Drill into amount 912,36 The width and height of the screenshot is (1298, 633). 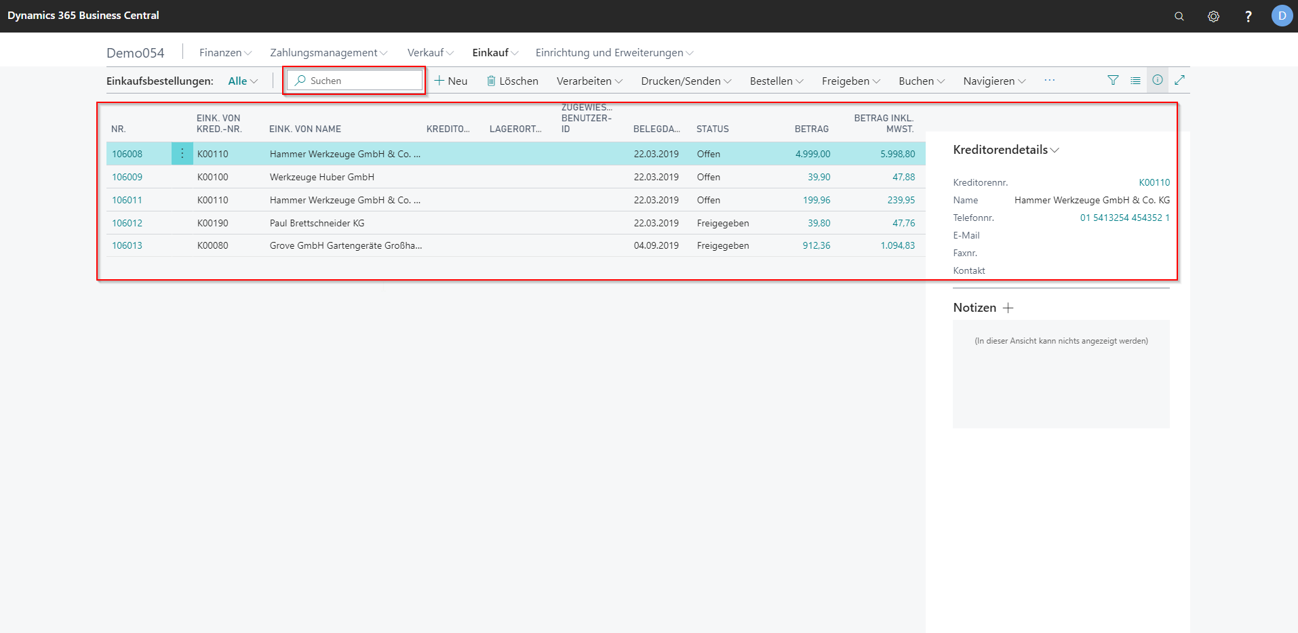(817, 245)
